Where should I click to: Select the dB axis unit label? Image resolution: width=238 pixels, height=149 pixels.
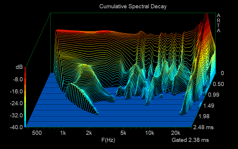[x=19, y=67]
